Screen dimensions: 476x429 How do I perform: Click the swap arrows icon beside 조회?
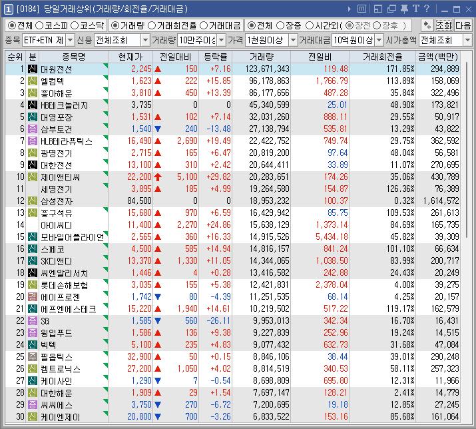(x=427, y=25)
